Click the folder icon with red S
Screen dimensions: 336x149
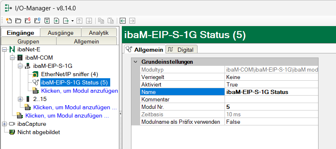[27, 21]
